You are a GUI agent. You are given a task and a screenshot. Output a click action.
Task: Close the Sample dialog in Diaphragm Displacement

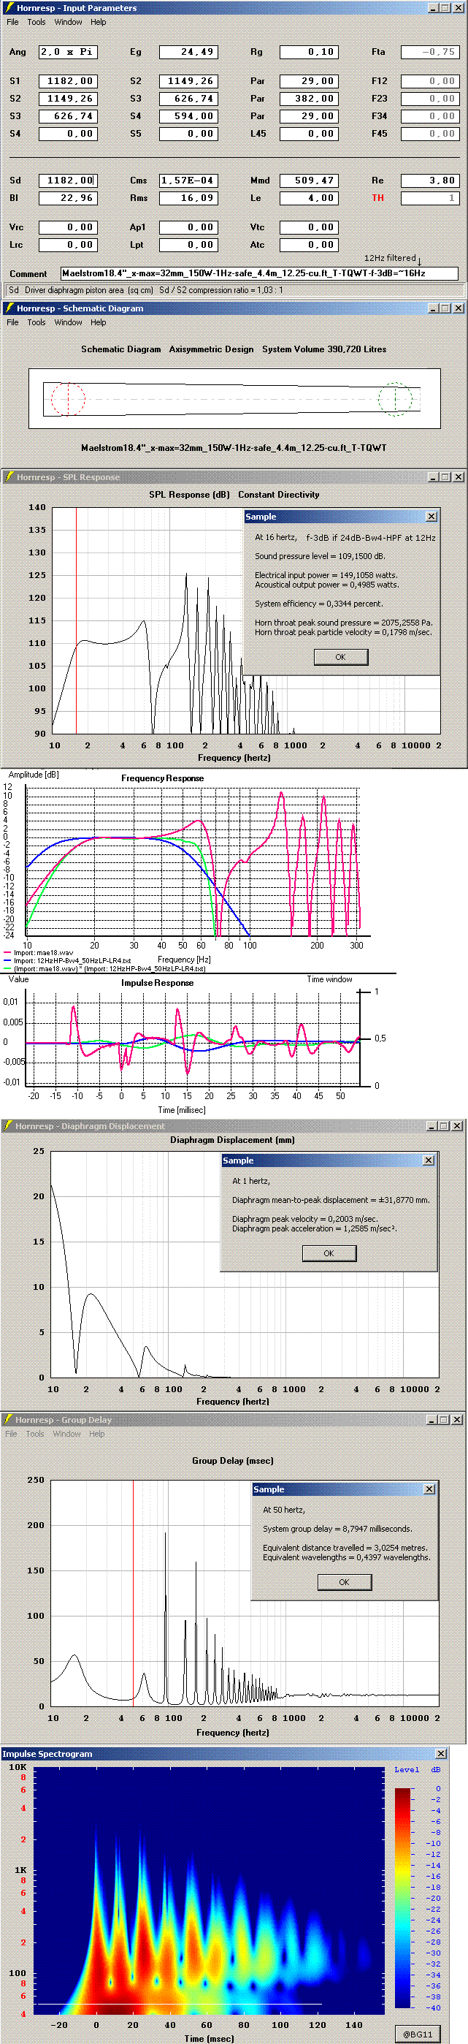click(x=429, y=1160)
